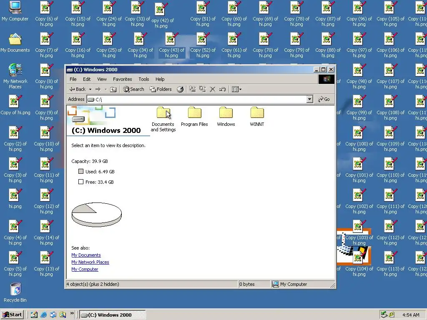Click the Windows logo throbber in Explorer

[327, 79]
